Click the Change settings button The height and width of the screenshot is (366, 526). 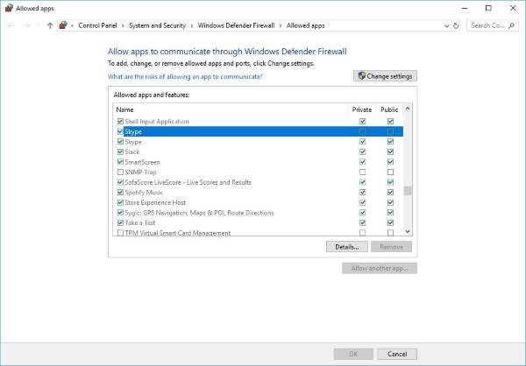pyautogui.click(x=385, y=76)
